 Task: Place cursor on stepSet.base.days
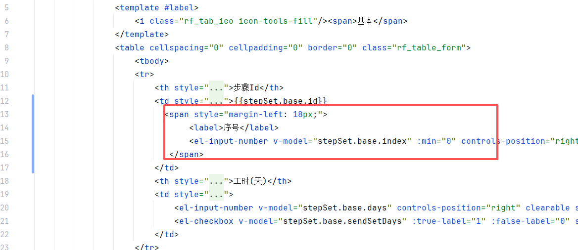347,208
